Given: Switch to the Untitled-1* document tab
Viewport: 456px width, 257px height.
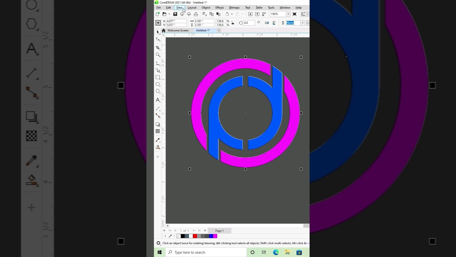Looking at the screenshot, I should [x=203, y=30].
